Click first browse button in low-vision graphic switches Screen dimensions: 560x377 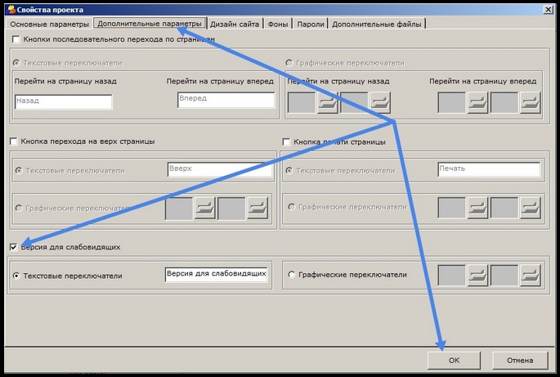477,276
